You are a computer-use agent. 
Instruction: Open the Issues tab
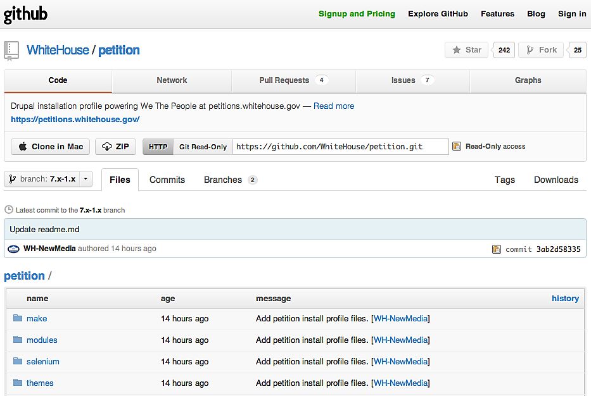coord(413,80)
